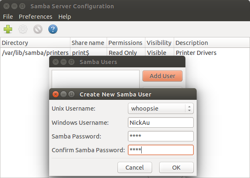Click the Samba Password field
Screen dimensions: 250x178
click(x=161, y=136)
